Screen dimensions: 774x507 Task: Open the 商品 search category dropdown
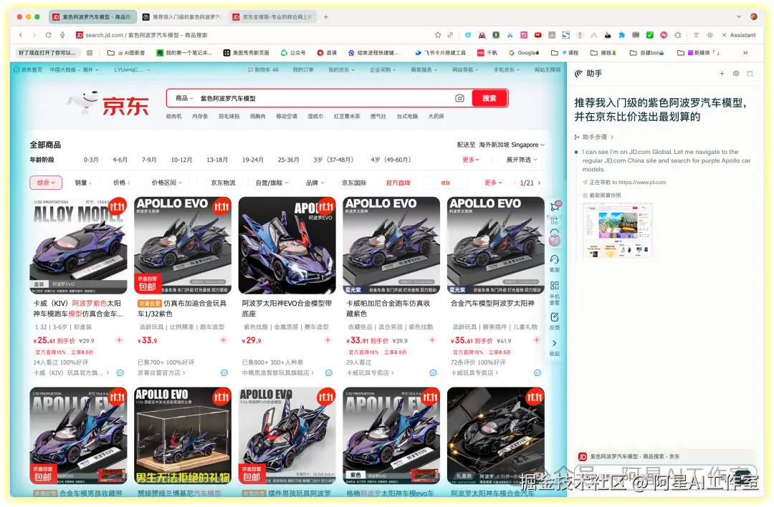pyautogui.click(x=182, y=98)
